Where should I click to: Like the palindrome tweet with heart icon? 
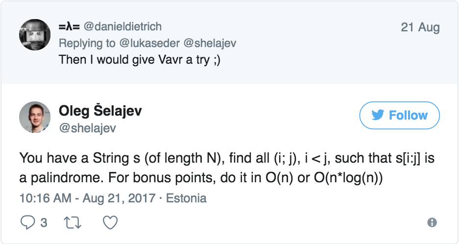pos(111,222)
